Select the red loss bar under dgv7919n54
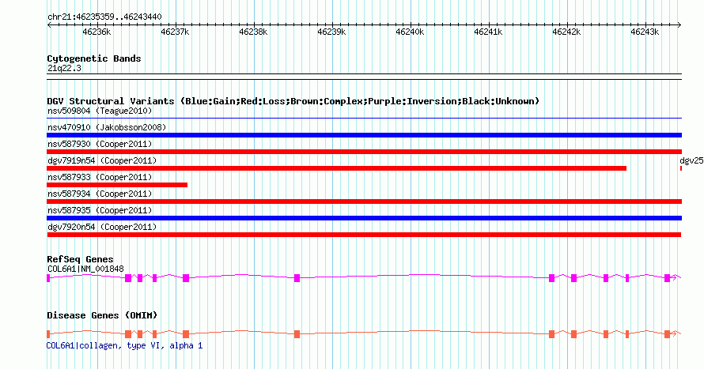This screenshot has height=369, width=704. 337,168
